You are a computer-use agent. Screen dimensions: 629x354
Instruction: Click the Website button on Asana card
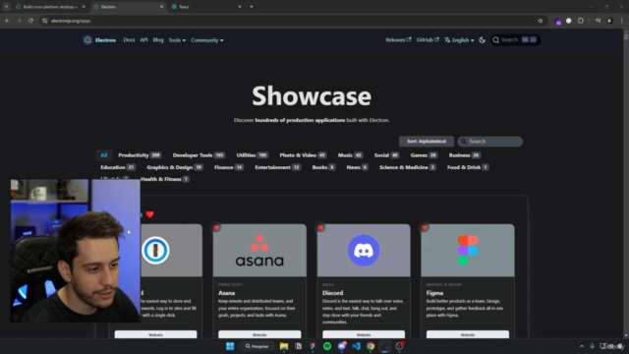[x=259, y=334]
